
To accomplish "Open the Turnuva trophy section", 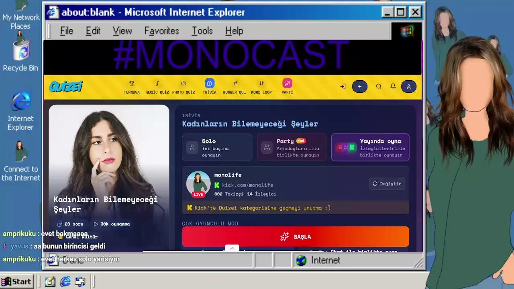I will pyautogui.click(x=131, y=87).
